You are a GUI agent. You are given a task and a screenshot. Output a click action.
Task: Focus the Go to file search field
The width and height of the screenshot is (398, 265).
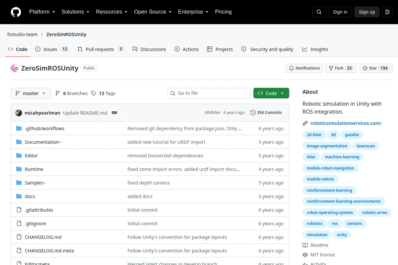point(209,93)
